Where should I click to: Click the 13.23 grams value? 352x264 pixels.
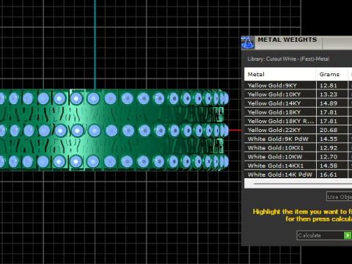tap(329, 95)
